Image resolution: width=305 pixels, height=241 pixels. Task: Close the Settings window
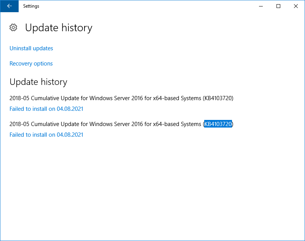[x=296, y=6]
